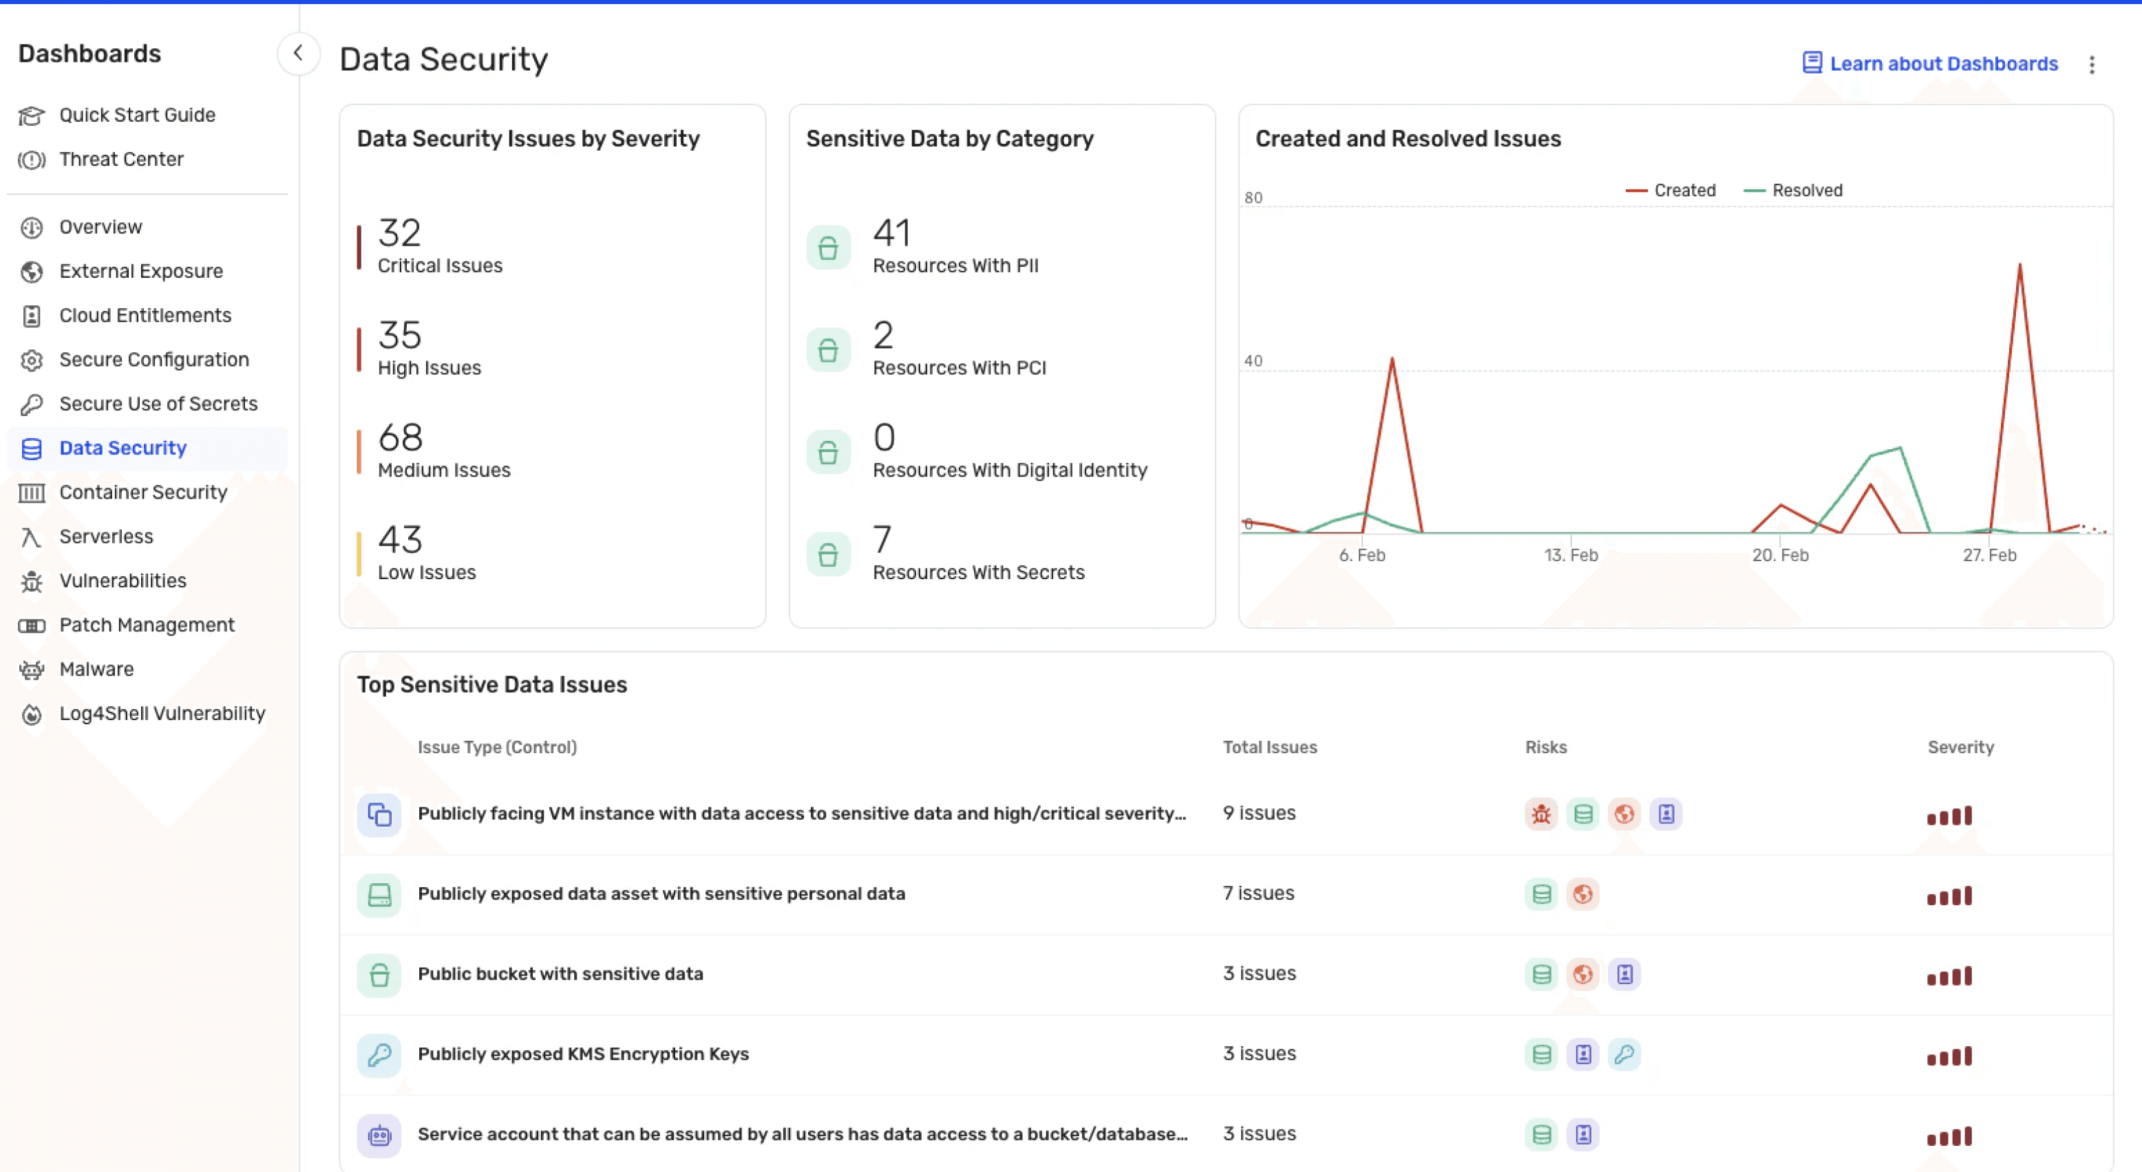Click the 9 issues count
Image resolution: width=2142 pixels, height=1172 pixels.
pos(1259,813)
